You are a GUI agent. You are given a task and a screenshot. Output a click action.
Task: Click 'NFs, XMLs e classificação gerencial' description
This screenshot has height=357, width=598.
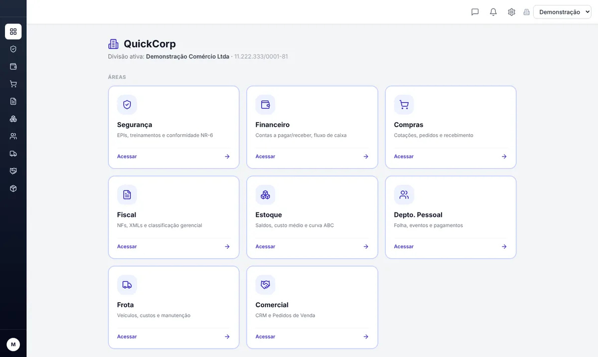point(159,225)
